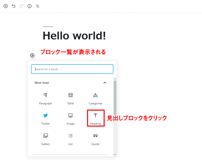Click the Undo arrow icon
The width and height of the screenshot is (202, 163).
tap(14, 6)
